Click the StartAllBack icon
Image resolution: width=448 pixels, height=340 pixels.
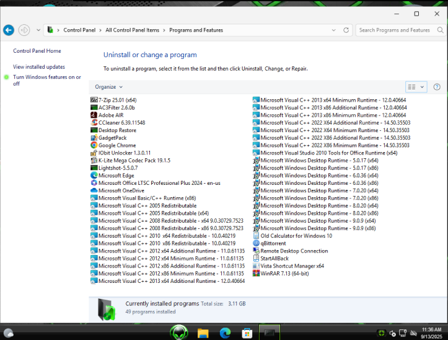coord(256,258)
